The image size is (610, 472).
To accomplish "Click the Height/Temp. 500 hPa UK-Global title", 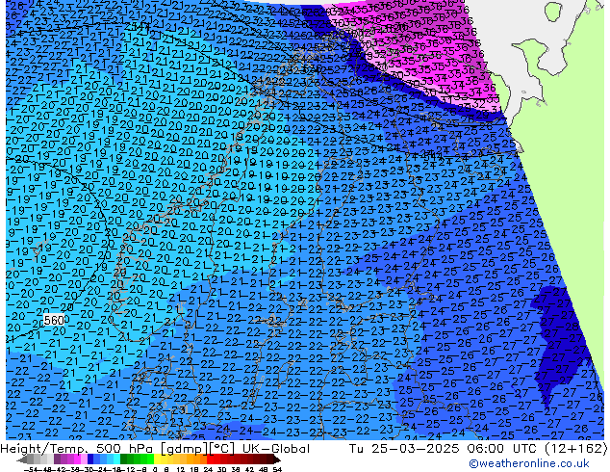I will (155, 449).
